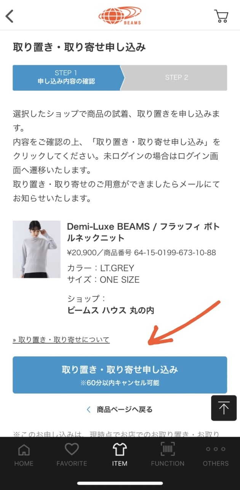Tap the jump-to-top arrow button
Viewport: 240px width, 490px height.
tap(224, 408)
